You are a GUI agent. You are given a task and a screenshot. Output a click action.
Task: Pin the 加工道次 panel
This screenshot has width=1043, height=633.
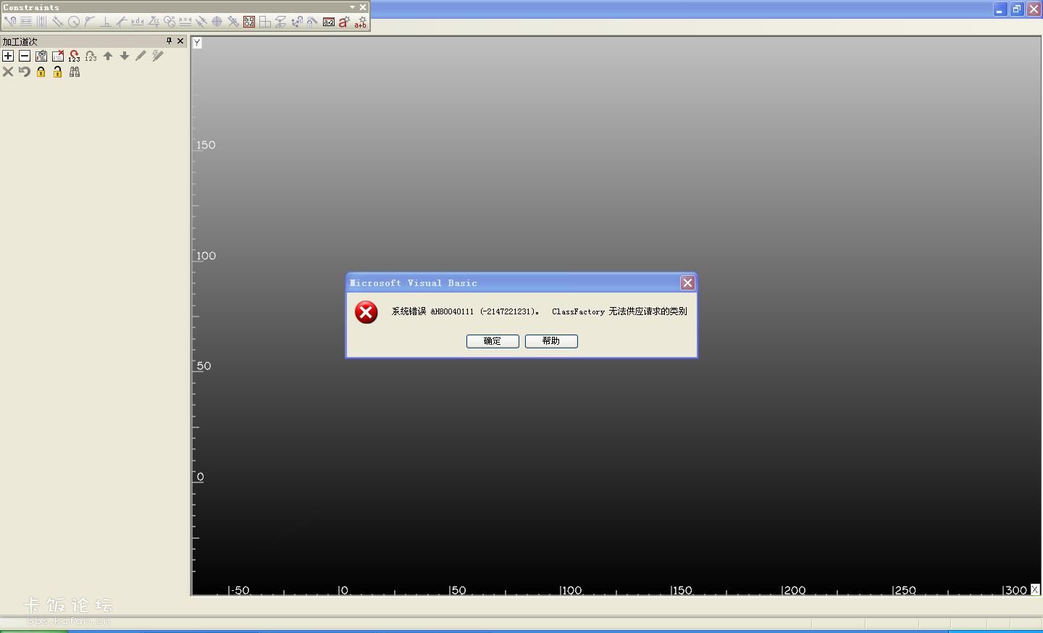pyautogui.click(x=169, y=41)
